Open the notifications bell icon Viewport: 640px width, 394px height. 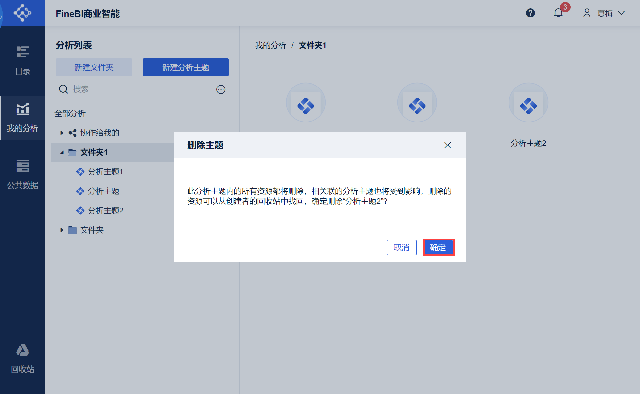pyautogui.click(x=558, y=13)
